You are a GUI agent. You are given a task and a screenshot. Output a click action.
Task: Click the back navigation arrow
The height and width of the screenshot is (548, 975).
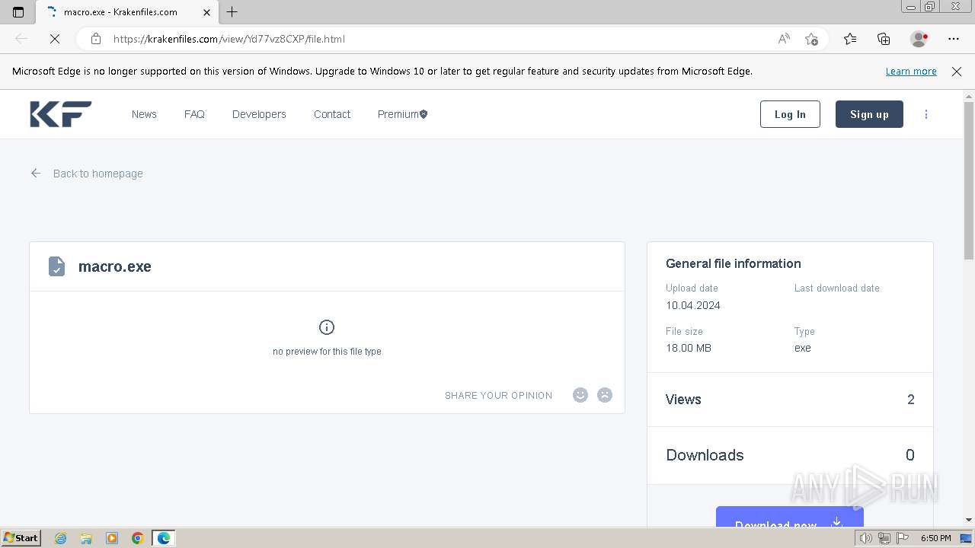pos(21,39)
